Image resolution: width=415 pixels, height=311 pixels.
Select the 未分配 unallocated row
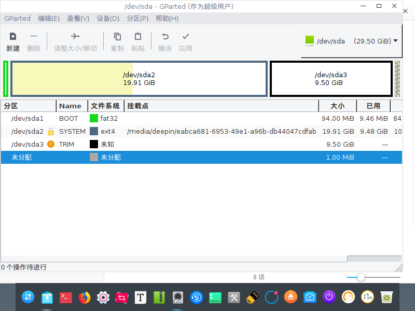(x=201, y=158)
